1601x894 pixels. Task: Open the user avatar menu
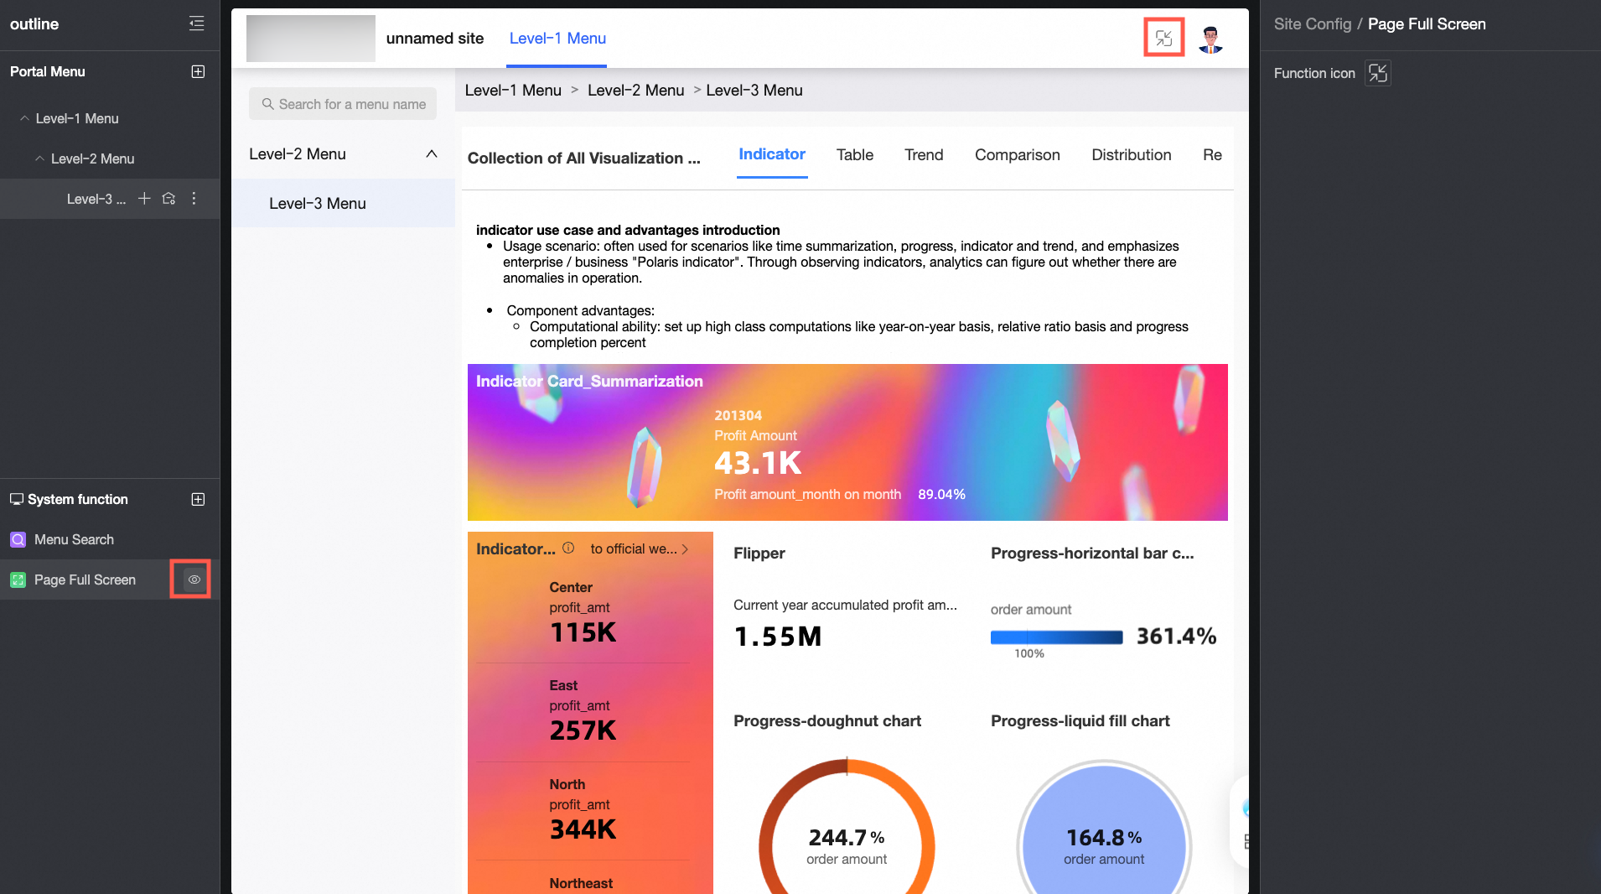[1210, 39]
